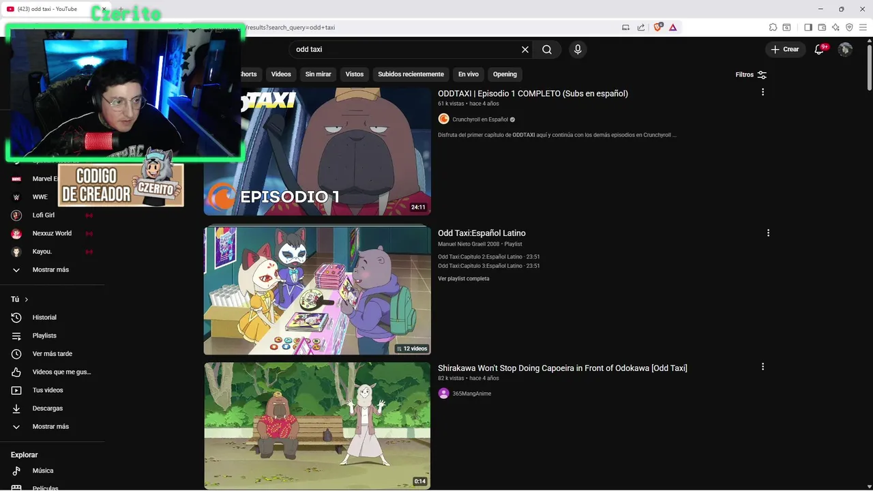Click the tab search icon in browser toolbar

tap(786, 27)
